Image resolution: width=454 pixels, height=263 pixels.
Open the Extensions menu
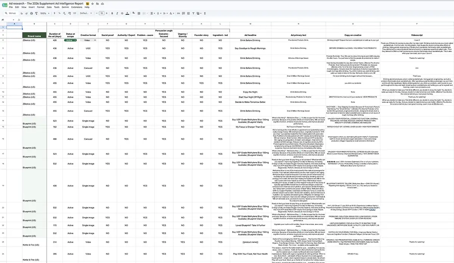click(77, 7)
